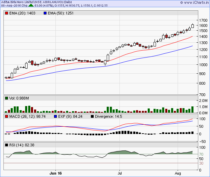
Task: Click the 'RSI (14): 82.38' label
Action: click(22, 145)
